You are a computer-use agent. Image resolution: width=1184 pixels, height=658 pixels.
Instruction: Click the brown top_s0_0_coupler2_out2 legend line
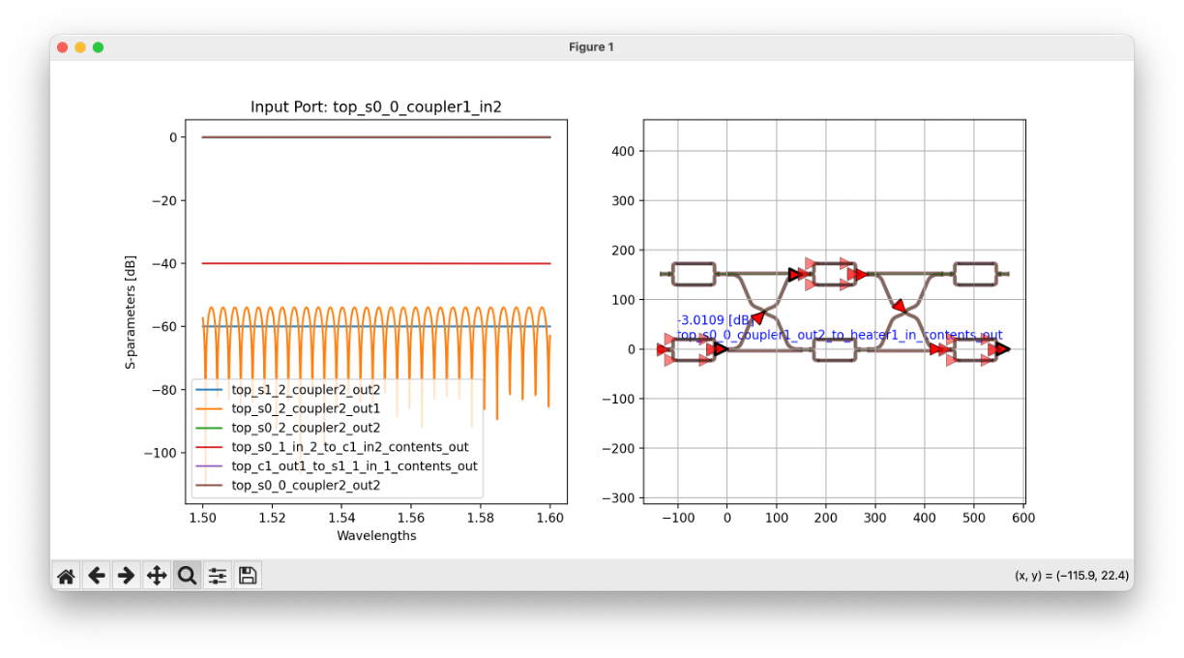point(209,485)
